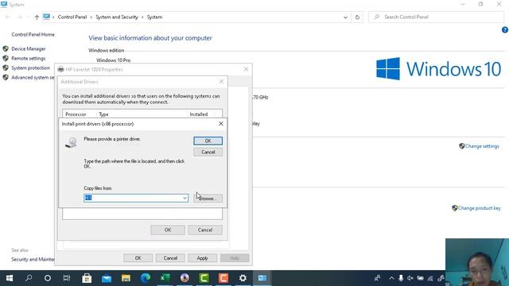The height and width of the screenshot is (286, 509).
Task: Open taskbar search magnifier
Action: [29, 278]
